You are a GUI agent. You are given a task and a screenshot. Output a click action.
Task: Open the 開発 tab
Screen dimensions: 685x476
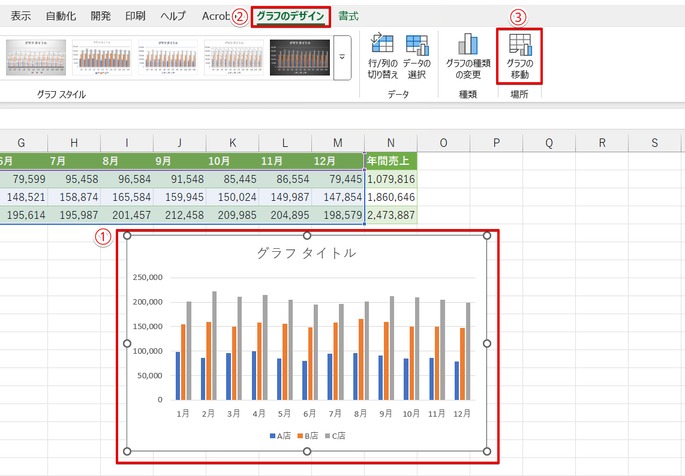(x=101, y=16)
